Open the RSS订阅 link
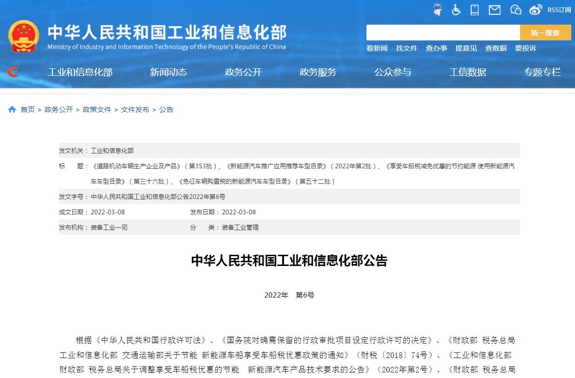Screen dimensions: 575x378 [x=559, y=10]
